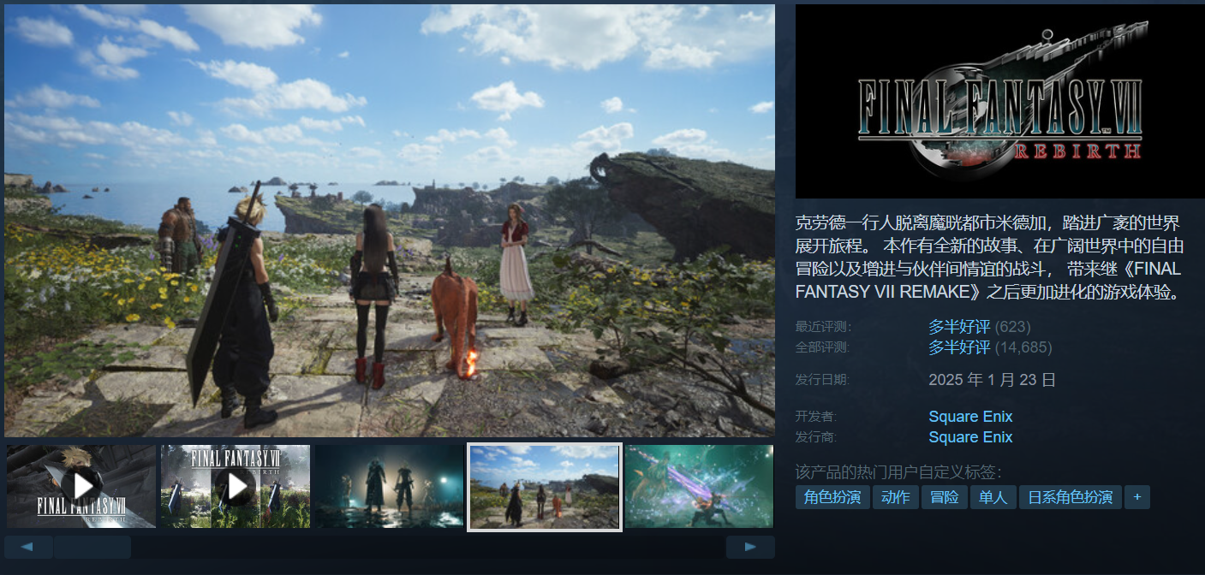Click the left arrow of thumbnail strip
Viewport: 1205px width, 575px height.
coord(28,547)
